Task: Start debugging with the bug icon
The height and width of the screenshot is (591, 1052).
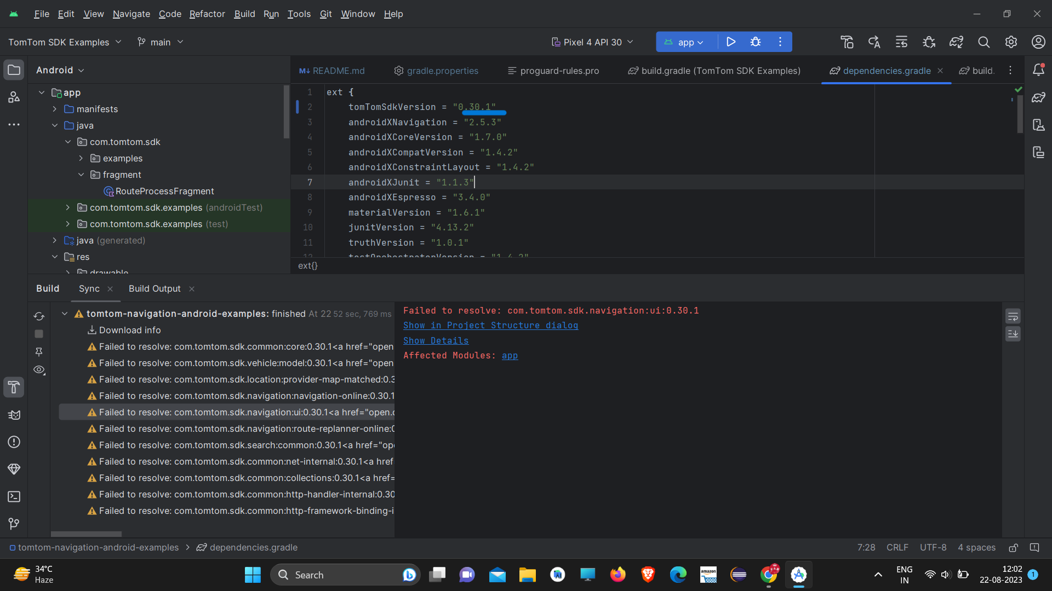Action: (x=756, y=42)
